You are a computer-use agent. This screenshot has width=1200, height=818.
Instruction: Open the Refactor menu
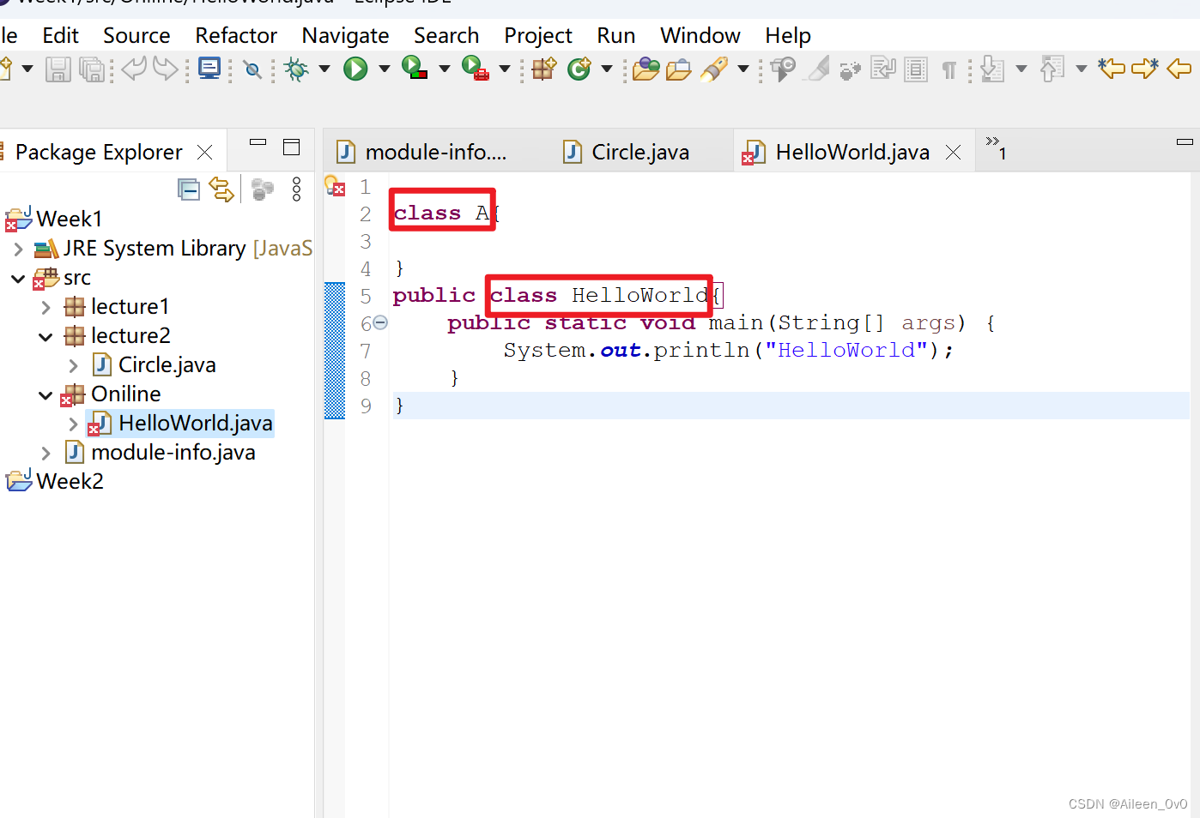pyautogui.click(x=236, y=35)
